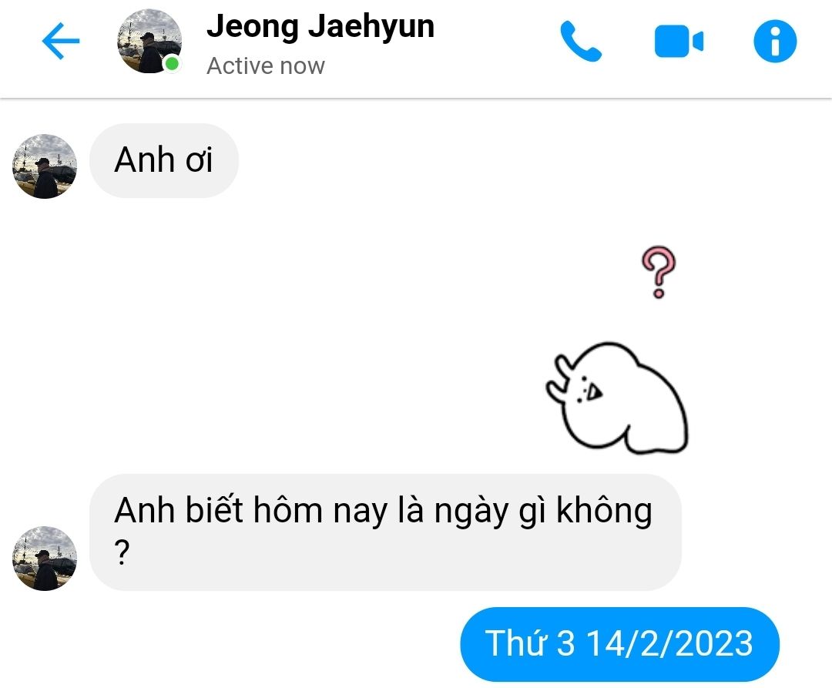Click the "14/2/2023" date in blue bubble
This screenshot has height=688, width=832.
pos(669,643)
